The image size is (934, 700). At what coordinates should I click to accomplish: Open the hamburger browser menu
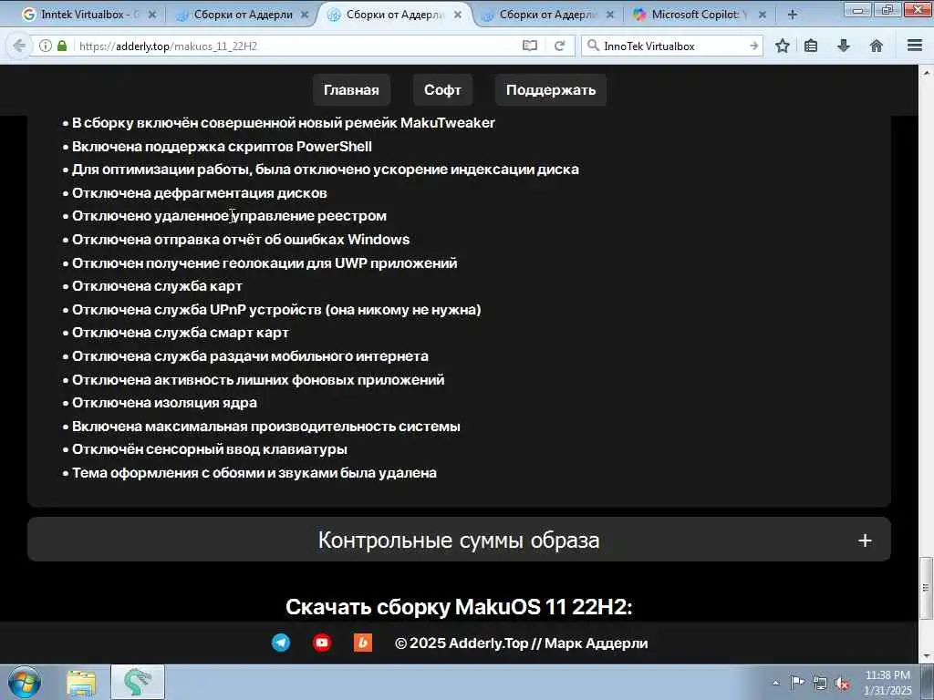(915, 46)
